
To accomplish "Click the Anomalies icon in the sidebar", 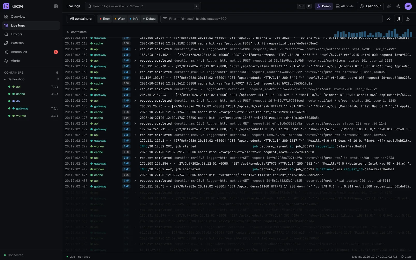I will 6,52.
